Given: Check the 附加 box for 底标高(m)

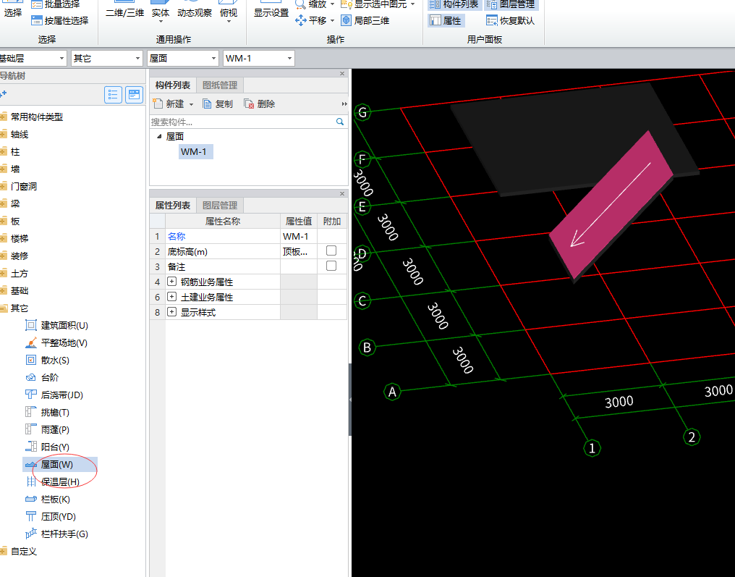Looking at the screenshot, I should 331,251.
